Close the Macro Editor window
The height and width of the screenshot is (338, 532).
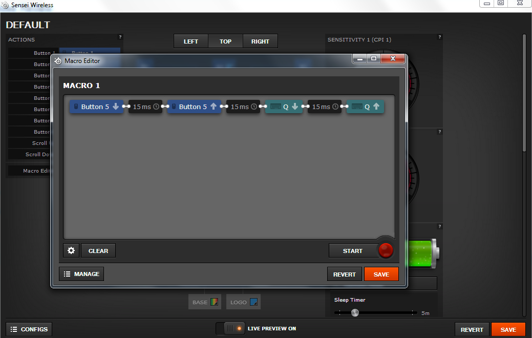pyautogui.click(x=393, y=58)
